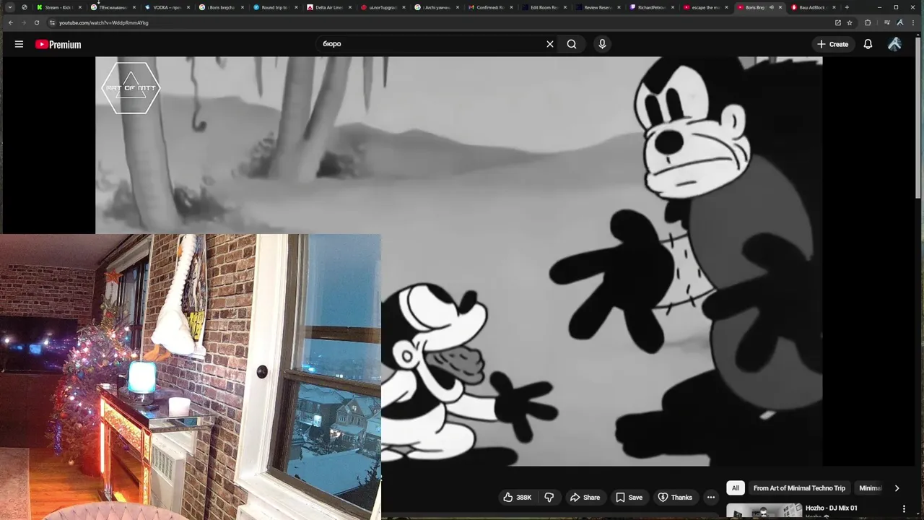The width and height of the screenshot is (924, 520).
Task: Switch to the Baui AdBlock tab
Action: (x=812, y=7)
